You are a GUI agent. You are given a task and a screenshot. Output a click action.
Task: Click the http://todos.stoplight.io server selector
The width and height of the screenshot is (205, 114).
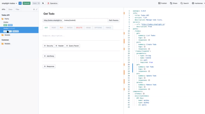click(x=53, y=20)
